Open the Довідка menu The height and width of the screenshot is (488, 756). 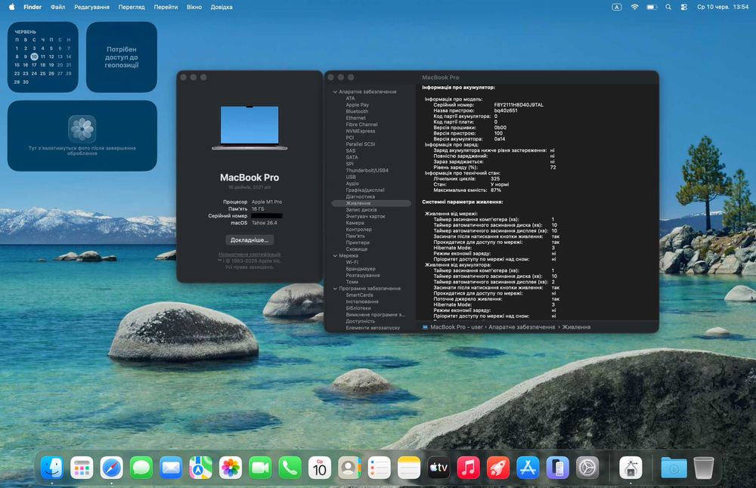coord(222,8)
